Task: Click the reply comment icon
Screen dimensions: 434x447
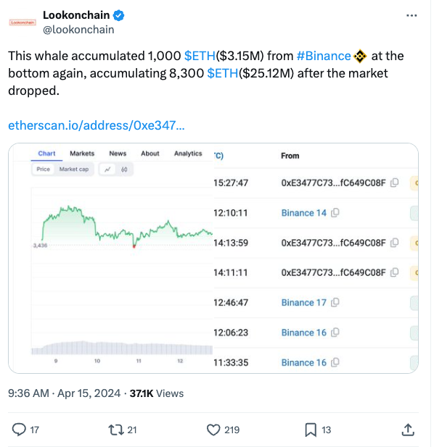Action: point(19,430)
